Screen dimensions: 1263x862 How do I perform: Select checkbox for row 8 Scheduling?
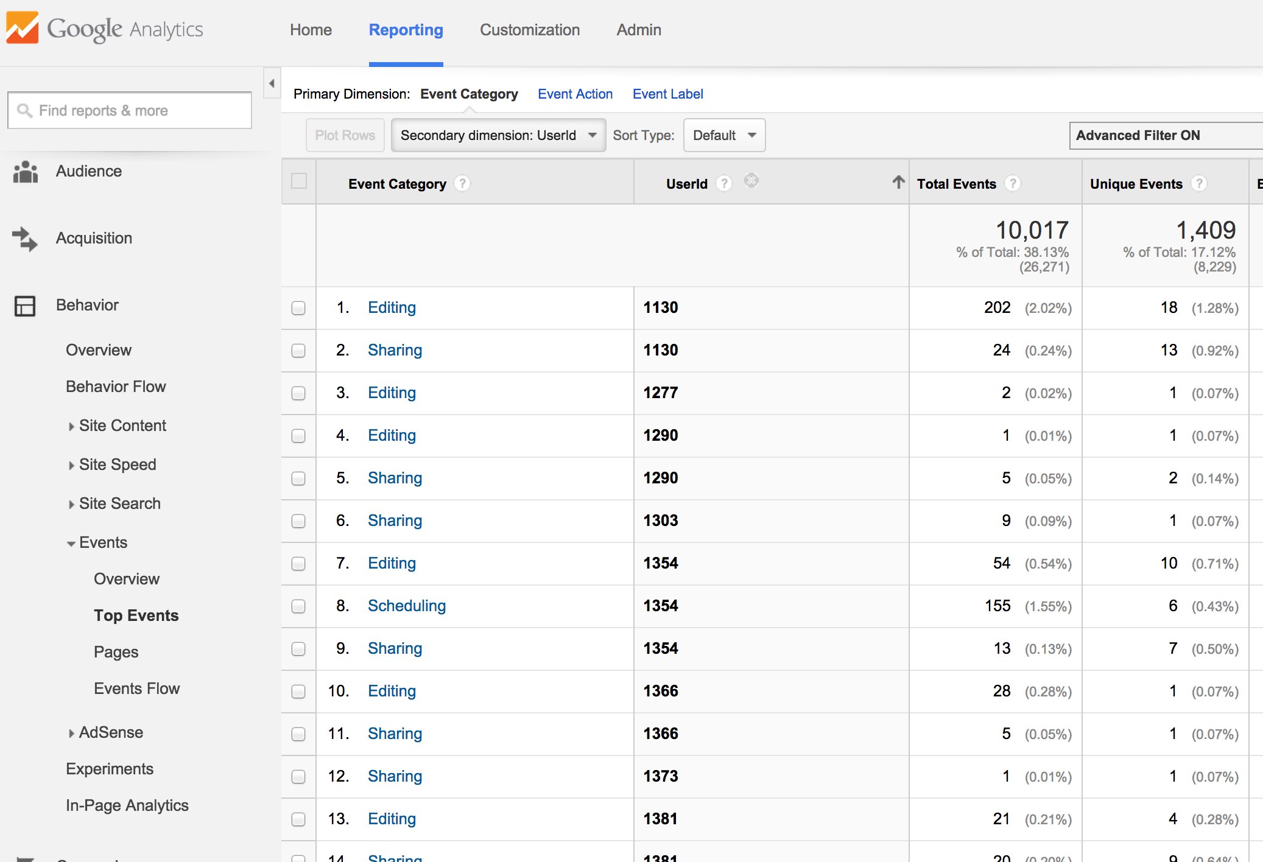click(298, 606)
